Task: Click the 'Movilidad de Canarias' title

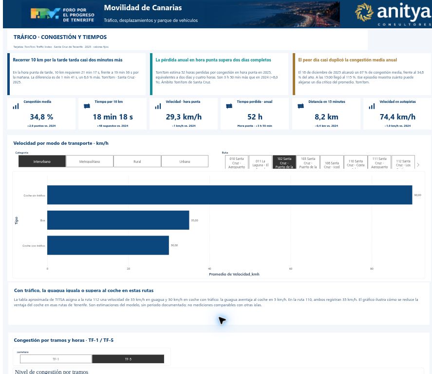Action: coord(143,8)
